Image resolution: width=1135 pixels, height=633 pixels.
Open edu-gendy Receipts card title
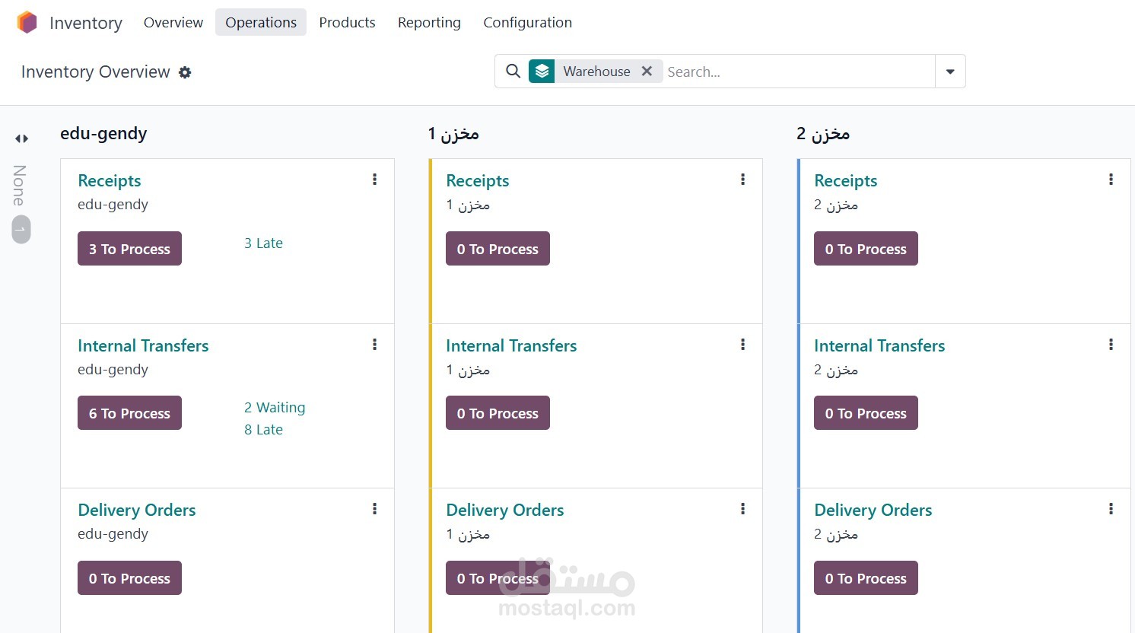tap(110, 180)
